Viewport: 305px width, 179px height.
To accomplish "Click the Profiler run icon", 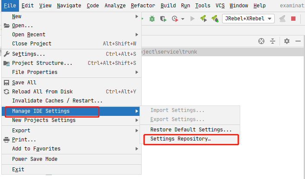I will click(175, 19).
